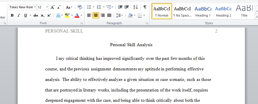The image size is (258, 104).
Task: Toggle Show/Hide paragraph marks
Action: (145, 7)
